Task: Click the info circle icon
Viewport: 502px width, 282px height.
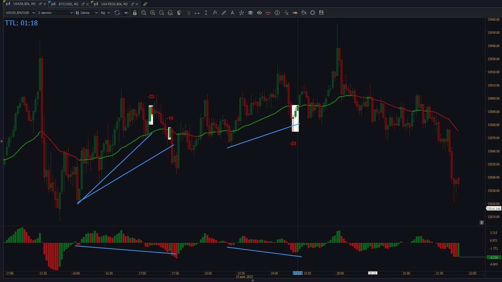Action: click(277, 13)
